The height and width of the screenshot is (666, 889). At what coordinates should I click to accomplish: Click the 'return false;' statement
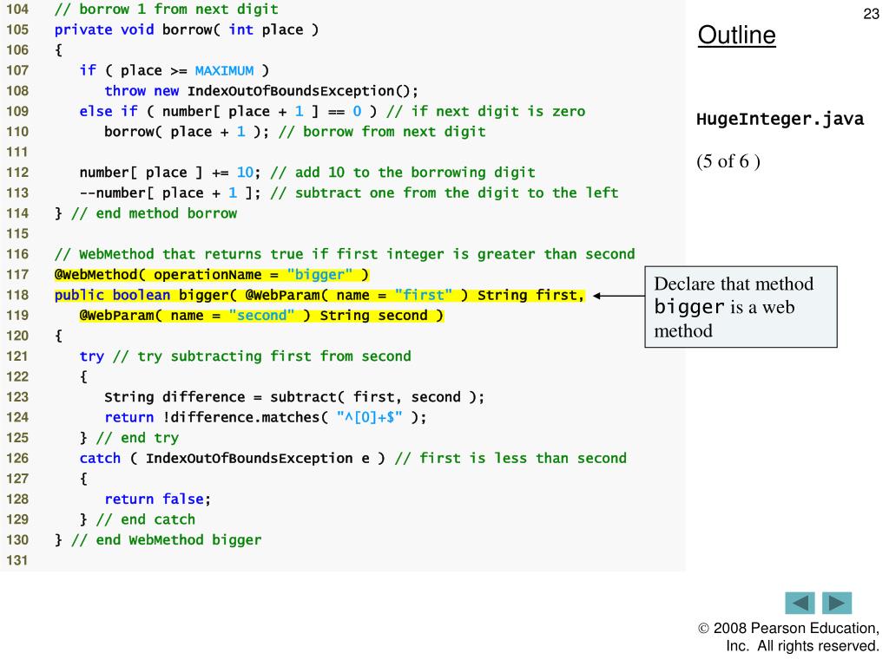click(x=158, y=499)
